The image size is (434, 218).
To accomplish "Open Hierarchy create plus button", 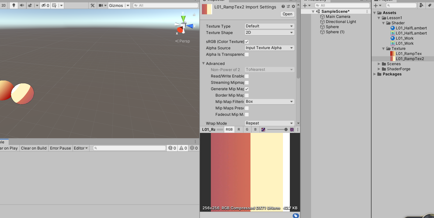I will point(306,5).
